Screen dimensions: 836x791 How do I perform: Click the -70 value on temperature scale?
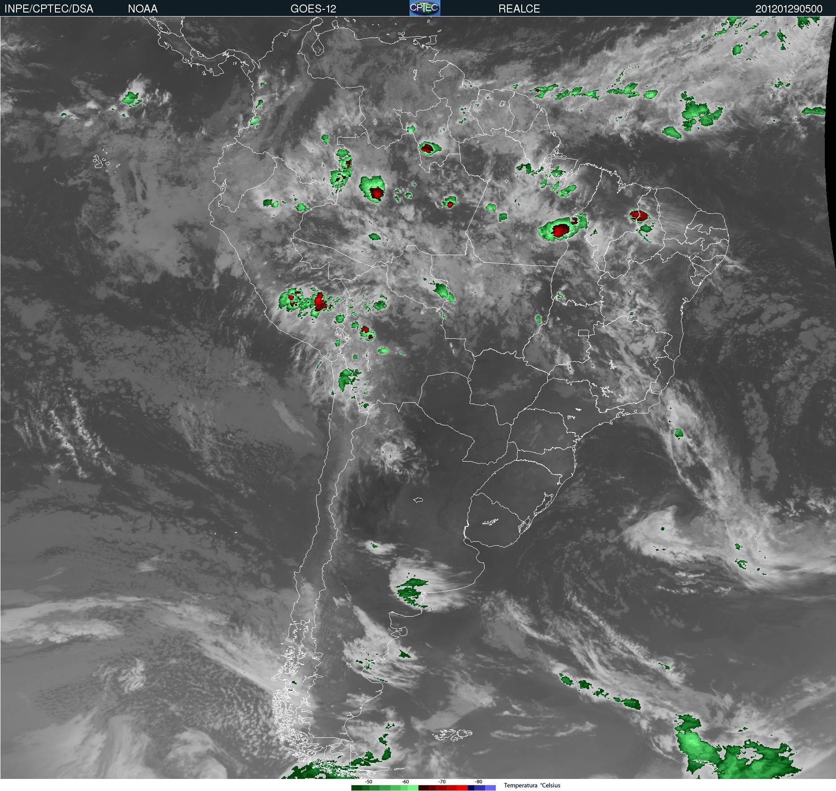[442, 782]
